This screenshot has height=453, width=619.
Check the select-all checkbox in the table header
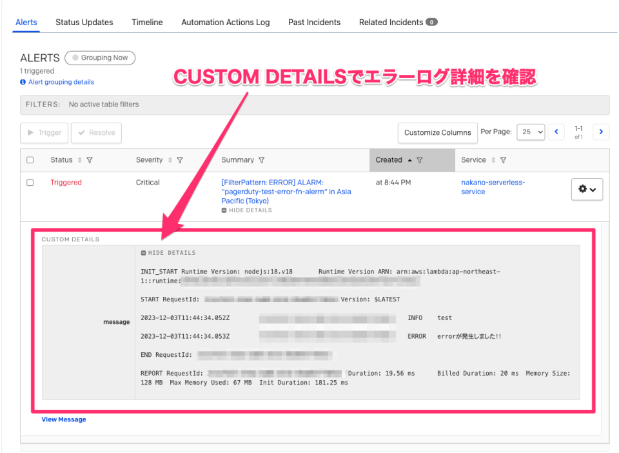click(30, 159)
